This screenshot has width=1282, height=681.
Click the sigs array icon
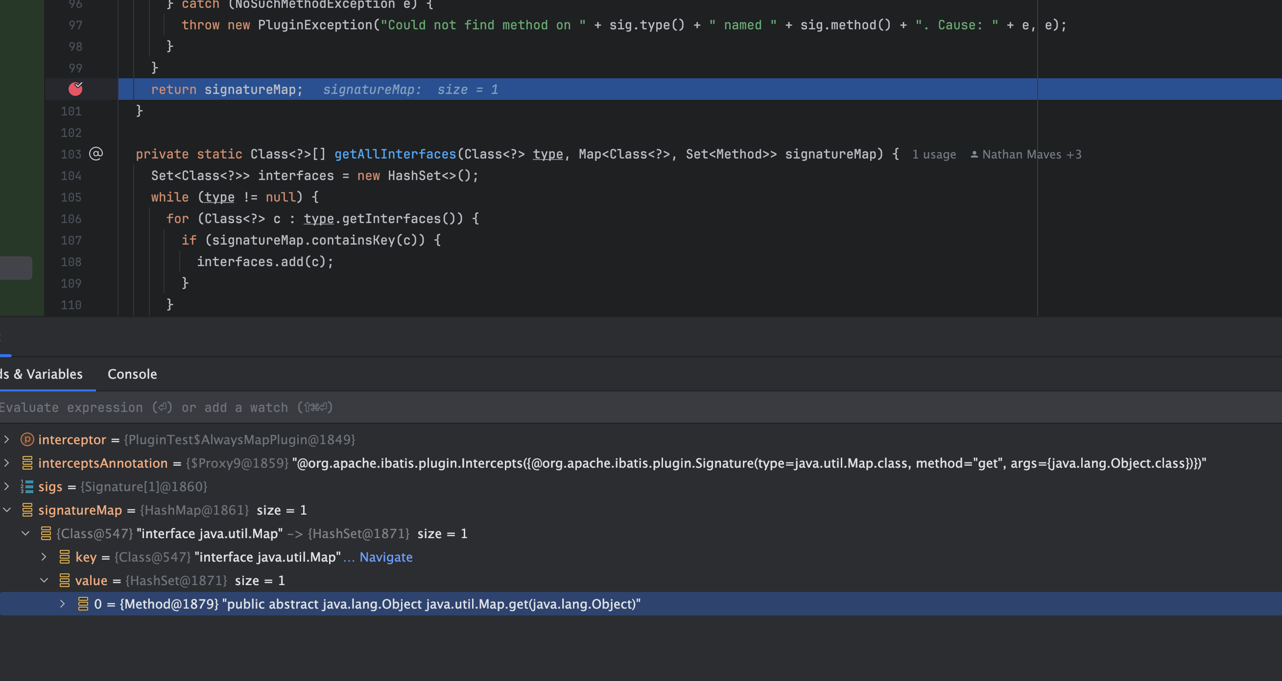pyautogui.click(x=27, y=486)
